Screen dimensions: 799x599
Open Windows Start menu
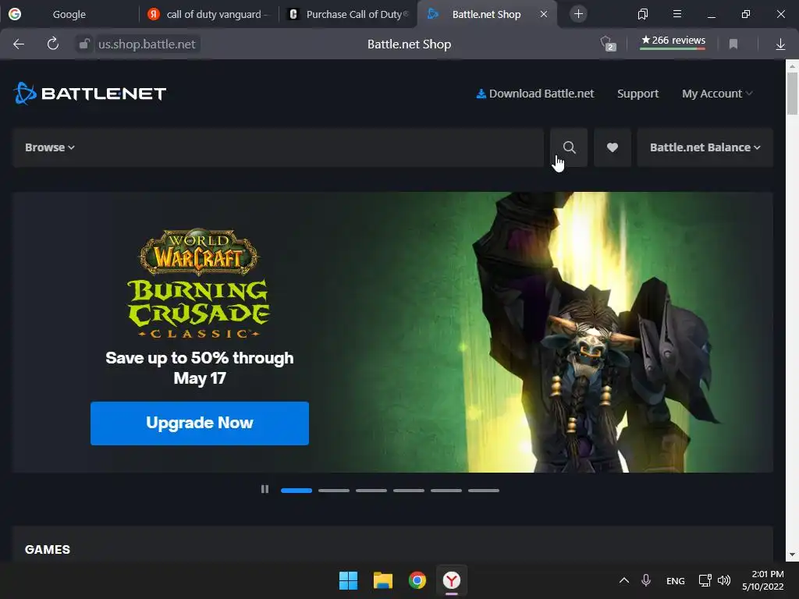coord(349,580)
